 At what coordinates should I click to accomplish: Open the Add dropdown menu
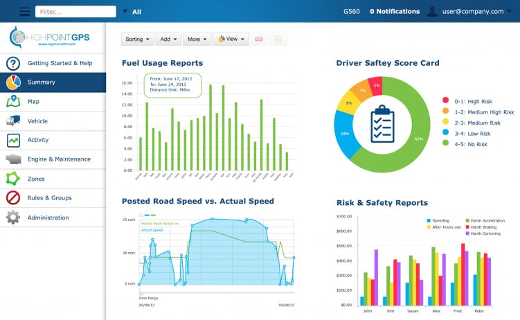pyautogui.click(x=168, y=39)
